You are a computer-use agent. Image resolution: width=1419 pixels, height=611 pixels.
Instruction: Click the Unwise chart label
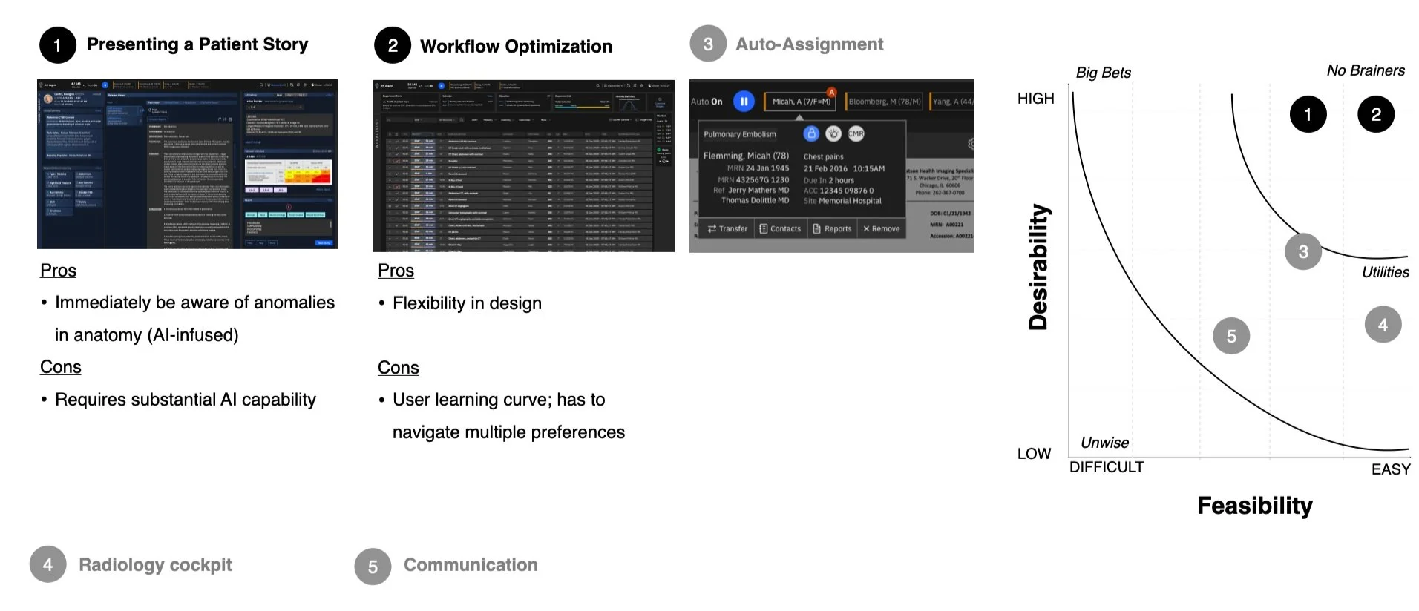[1104, 443]
